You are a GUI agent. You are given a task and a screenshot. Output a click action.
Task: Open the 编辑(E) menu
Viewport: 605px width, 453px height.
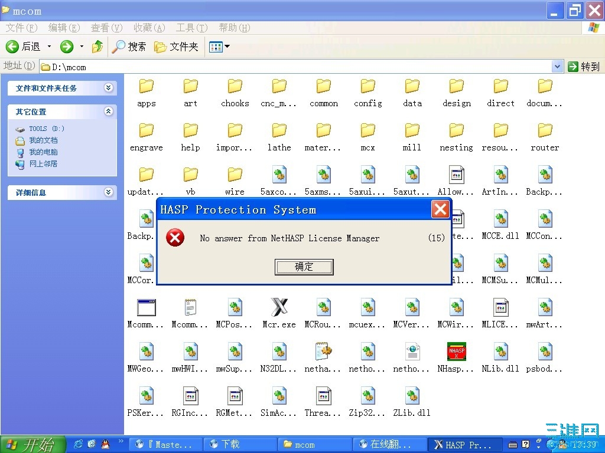pos(64,28)
